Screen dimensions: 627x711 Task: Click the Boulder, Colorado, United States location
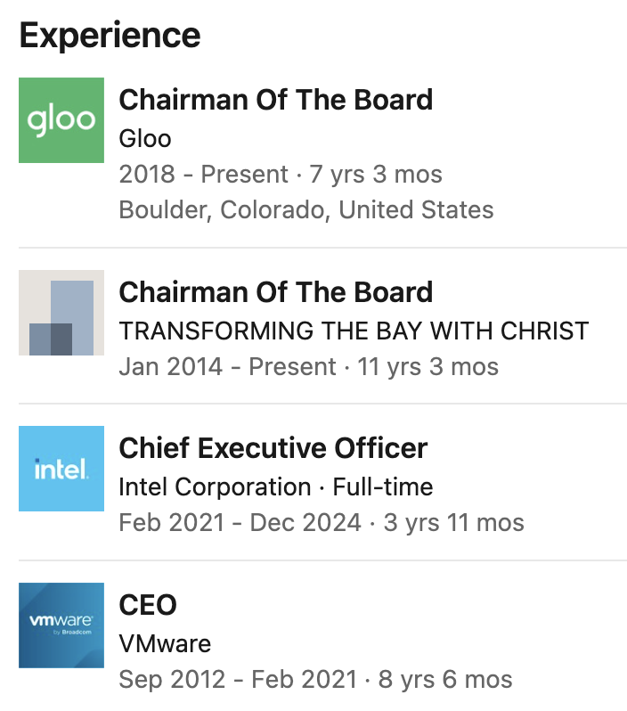(305, 209)
